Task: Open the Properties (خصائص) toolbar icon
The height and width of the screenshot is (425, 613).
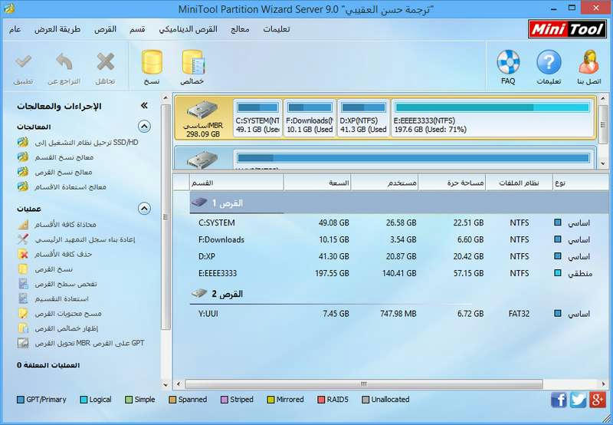Action: coord(193,62)
